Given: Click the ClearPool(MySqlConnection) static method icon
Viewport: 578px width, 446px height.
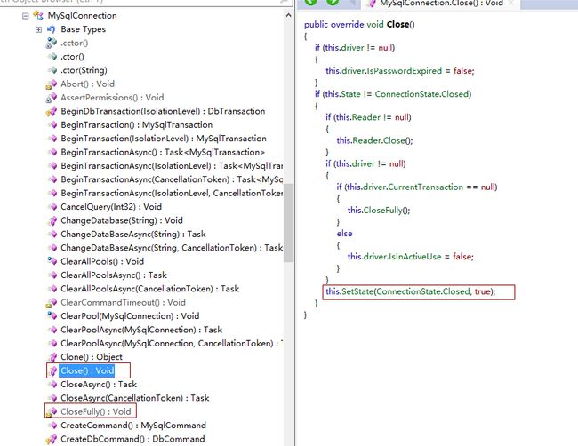Looking at the screenshot, I should coord(52,315).
